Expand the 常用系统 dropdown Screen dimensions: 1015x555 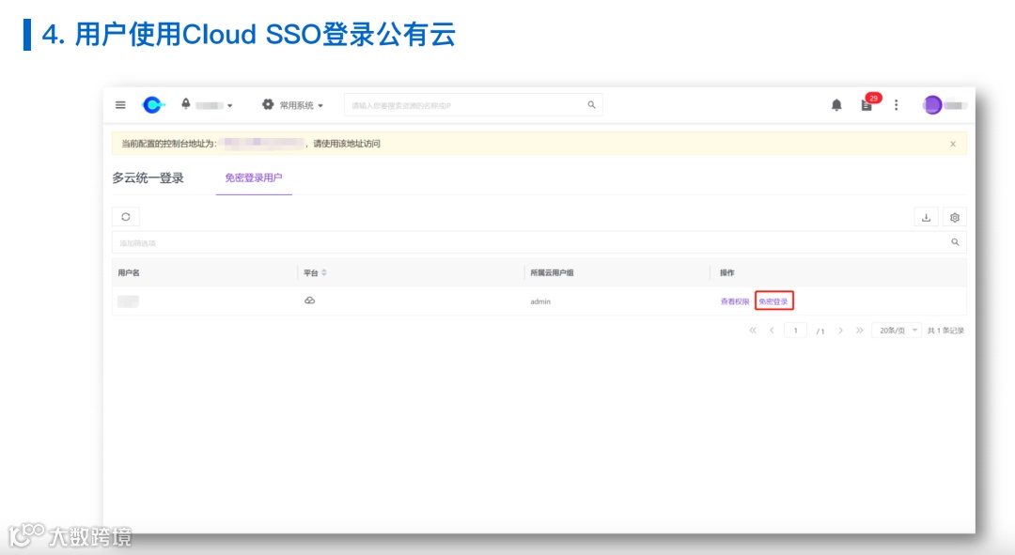(x=301, y=105)
